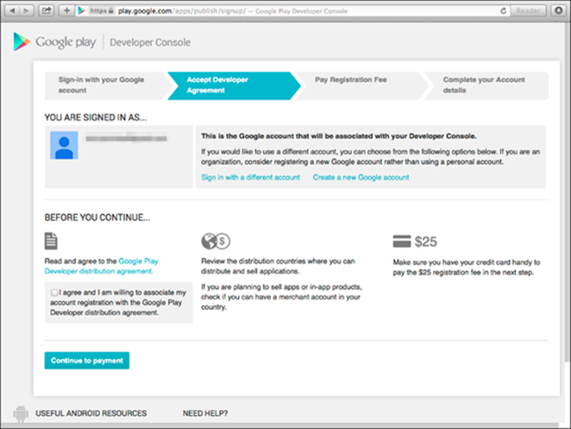Click the bold Google account association notice
Viewport: 571px width, 429px height.
pyautogui.click(x=339, y=136)
